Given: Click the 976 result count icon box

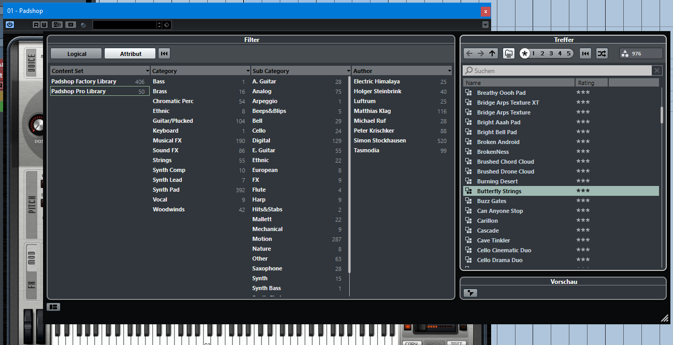Looking at the screenshot, I should pyautogui.click(x=641, y=53).
